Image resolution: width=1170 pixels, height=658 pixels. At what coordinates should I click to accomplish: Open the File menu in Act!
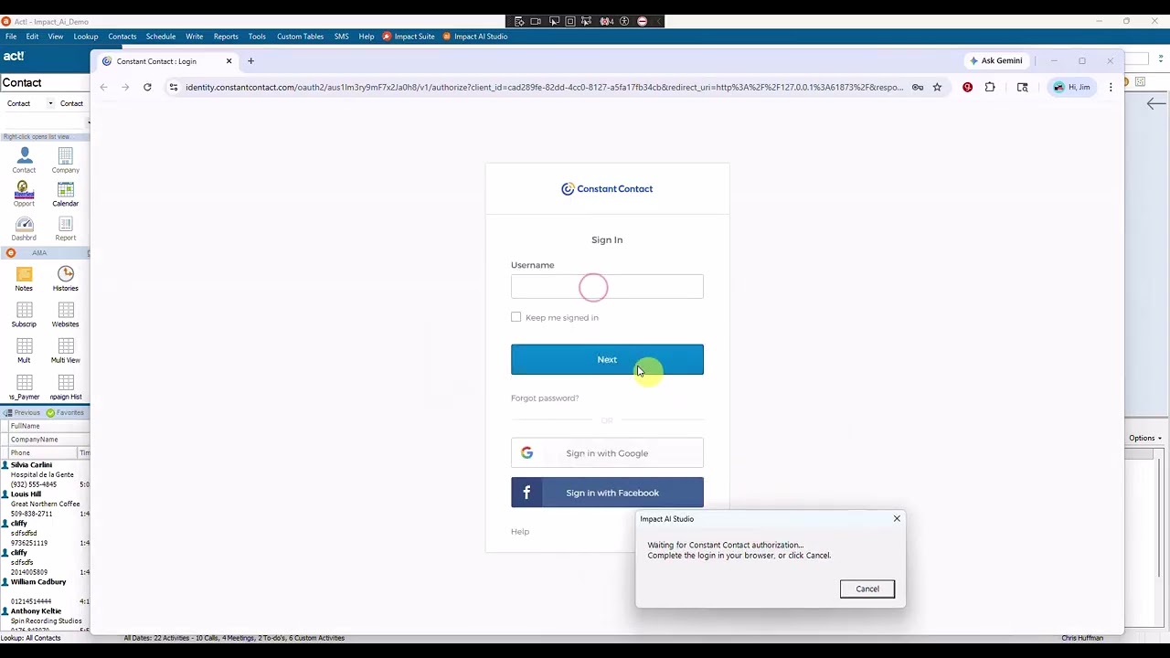[11, 37]
